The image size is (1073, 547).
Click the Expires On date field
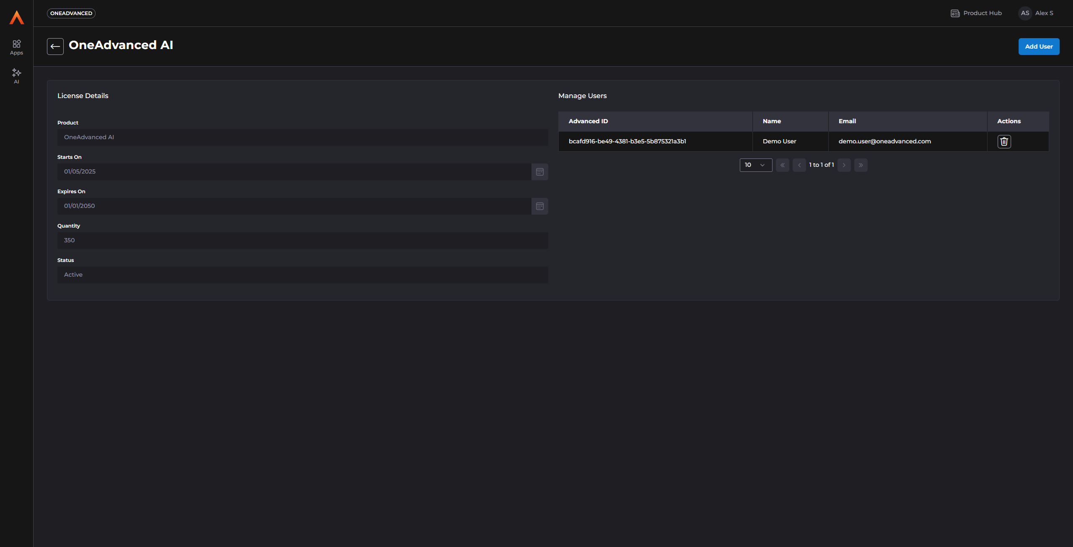pyautogui.click(x=294, y=206)
